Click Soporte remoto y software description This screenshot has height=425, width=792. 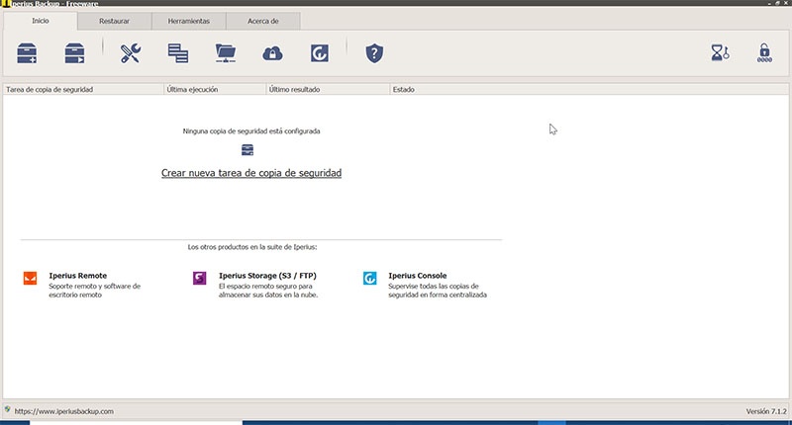click(94, 291)
